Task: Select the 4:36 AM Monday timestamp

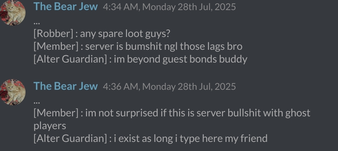Action: click(169, 86)
